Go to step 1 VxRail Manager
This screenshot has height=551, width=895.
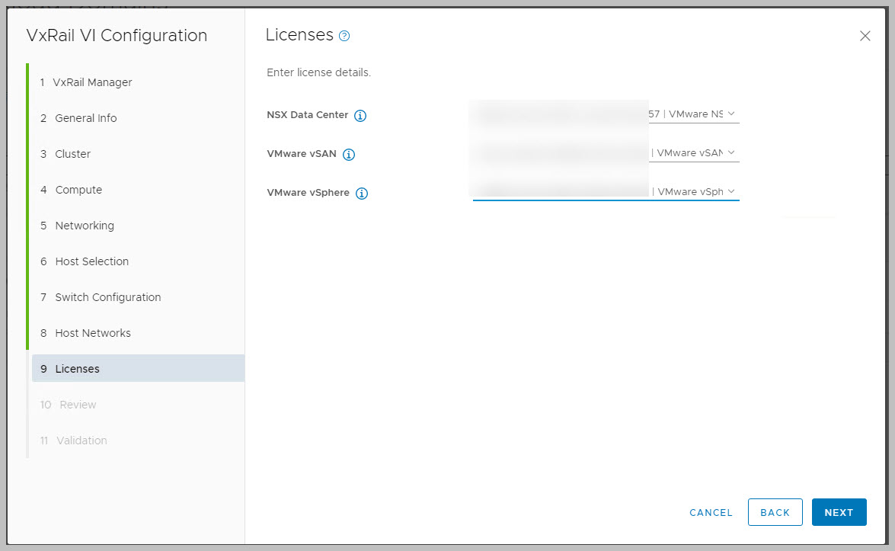[93, 82]
